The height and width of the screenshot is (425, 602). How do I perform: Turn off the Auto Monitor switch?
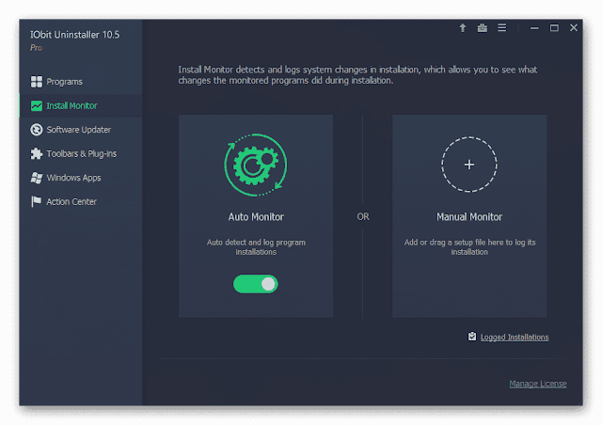pyautogui.click(x=256, y=284)
